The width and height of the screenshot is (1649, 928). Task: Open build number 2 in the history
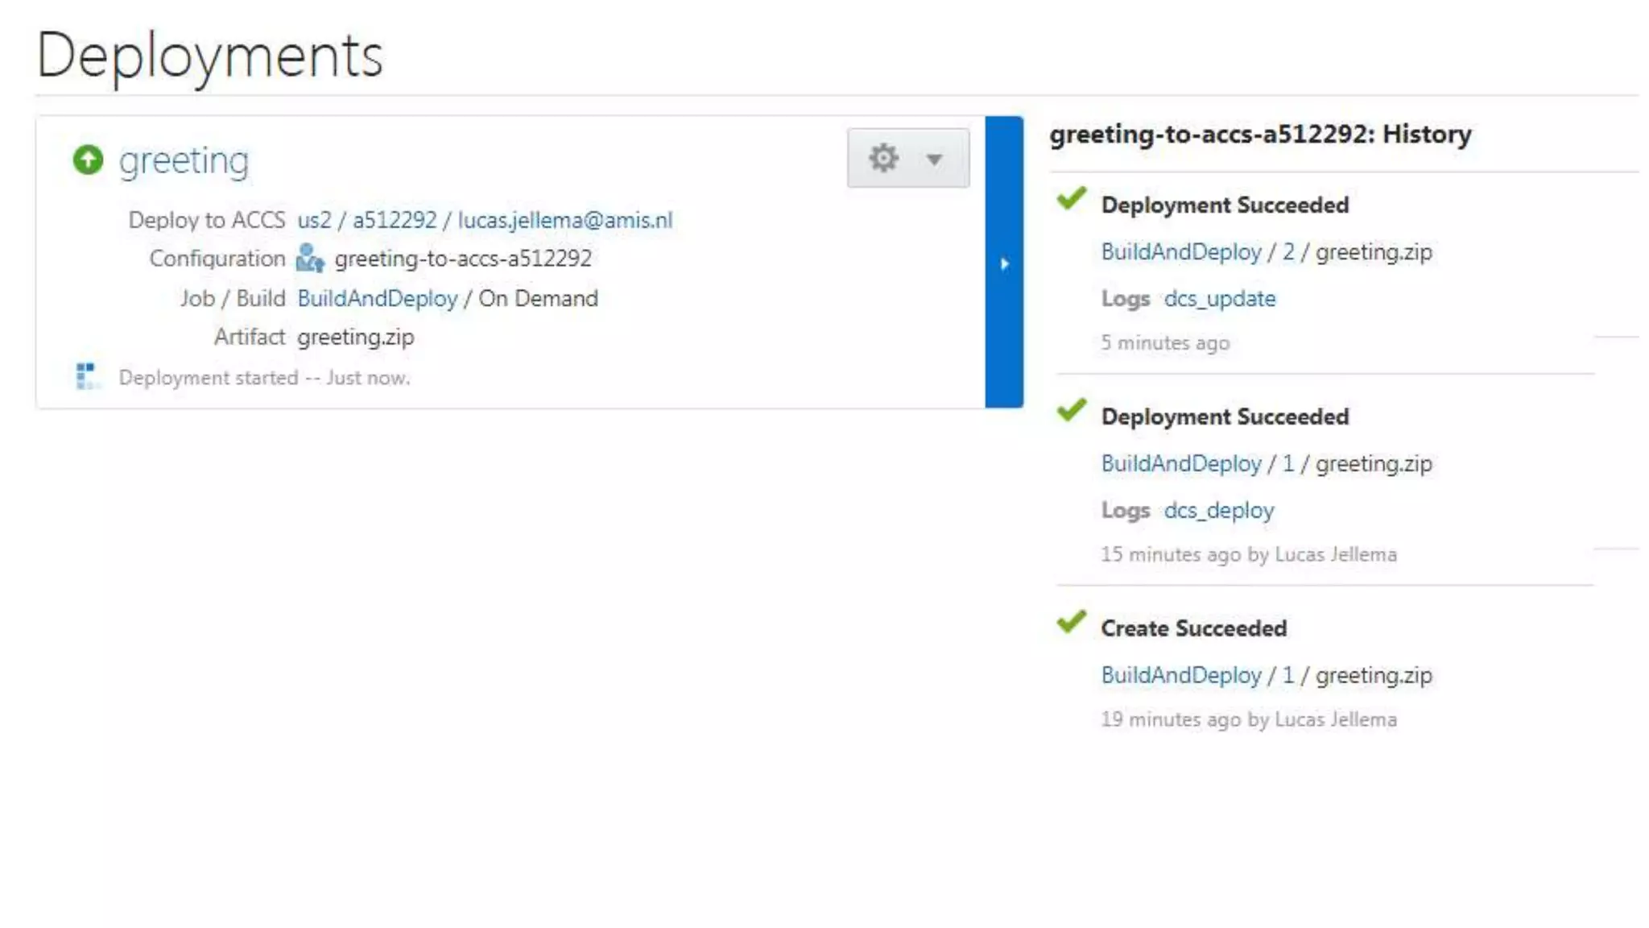click(x=1288, y=251)
